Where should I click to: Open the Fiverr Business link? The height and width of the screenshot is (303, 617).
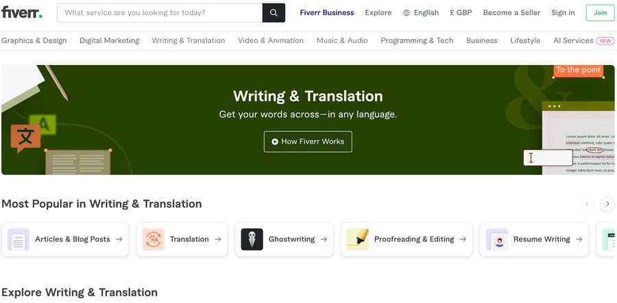[x=327, y=13]
